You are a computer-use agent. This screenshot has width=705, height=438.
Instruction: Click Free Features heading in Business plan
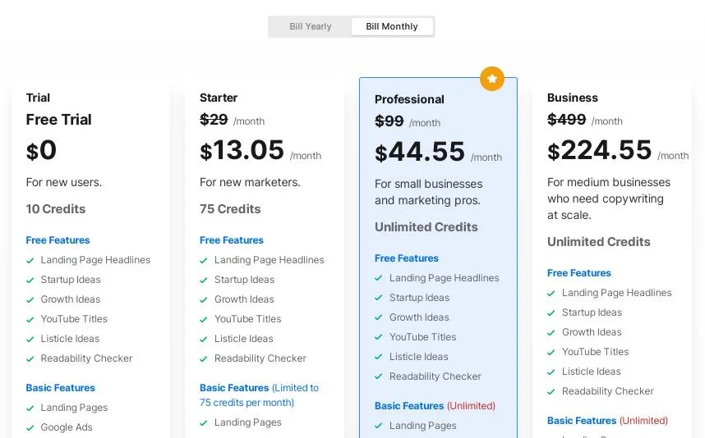579,273
